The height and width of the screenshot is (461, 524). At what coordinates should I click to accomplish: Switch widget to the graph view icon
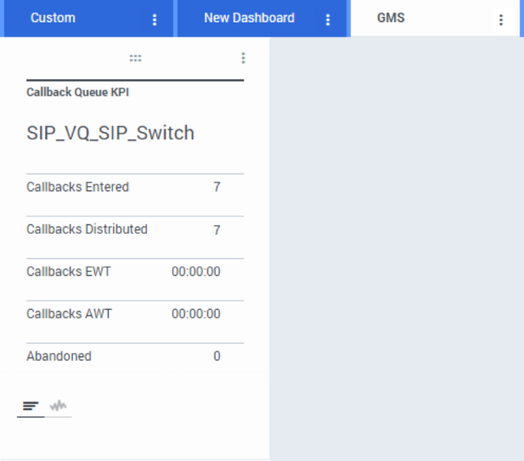58,406
